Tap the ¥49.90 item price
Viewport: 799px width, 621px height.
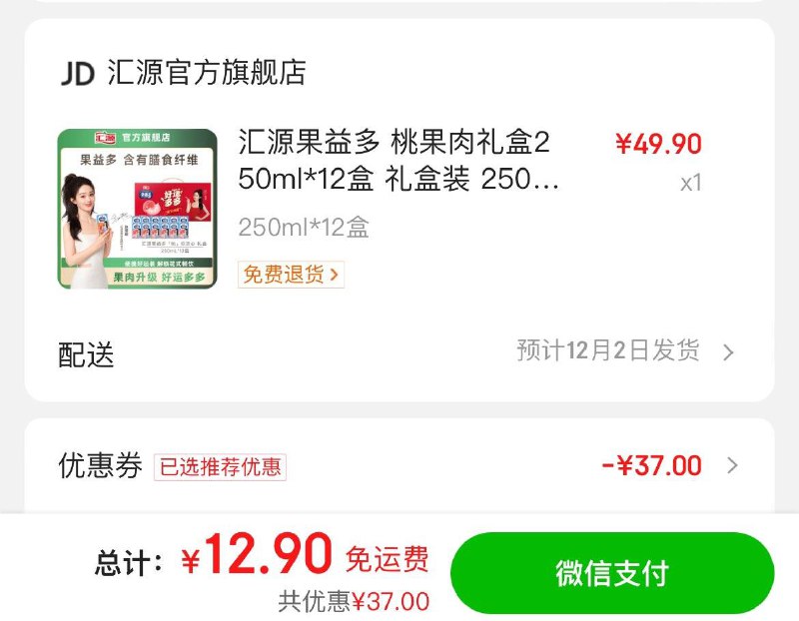tap(658, 144)
